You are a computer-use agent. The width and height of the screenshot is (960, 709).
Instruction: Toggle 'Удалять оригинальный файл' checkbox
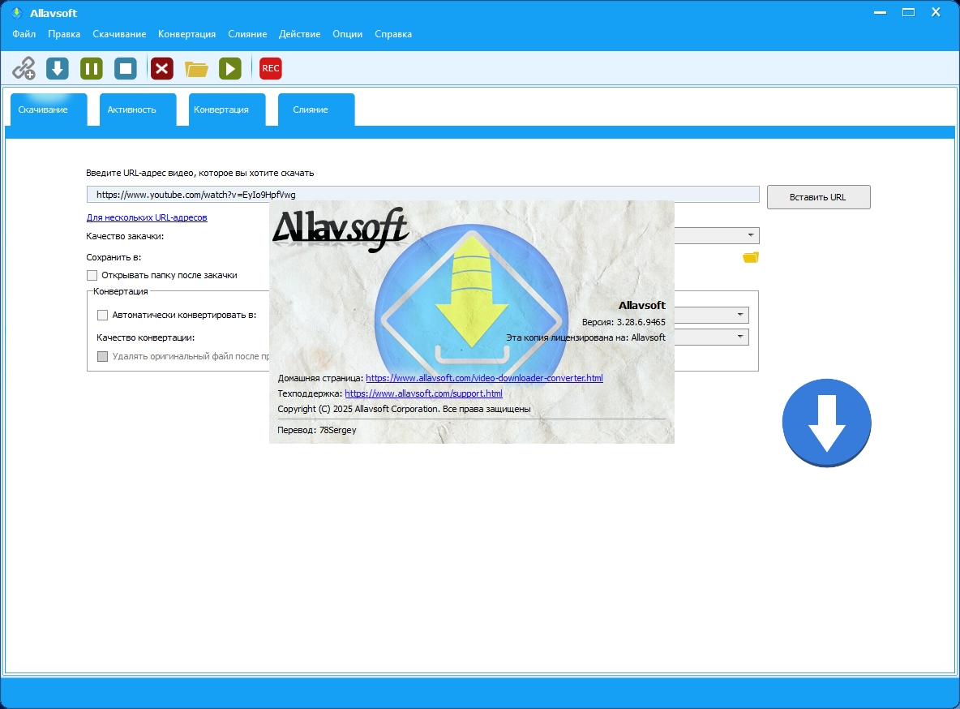coord(102,356)
